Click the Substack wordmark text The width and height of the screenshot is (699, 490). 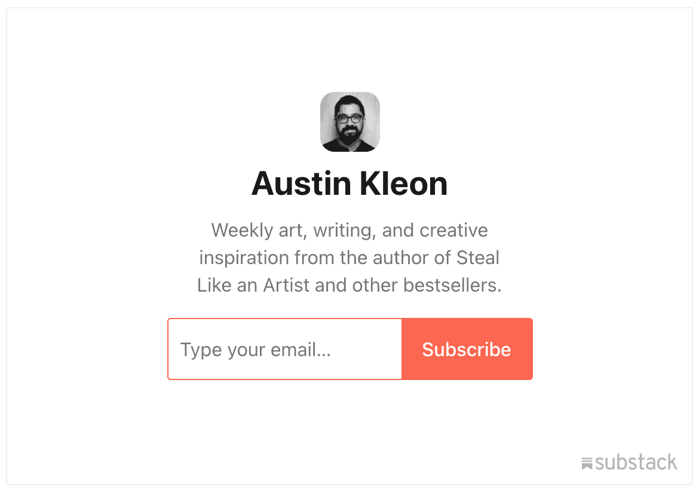pyautogui.click(x=636, y=463)
